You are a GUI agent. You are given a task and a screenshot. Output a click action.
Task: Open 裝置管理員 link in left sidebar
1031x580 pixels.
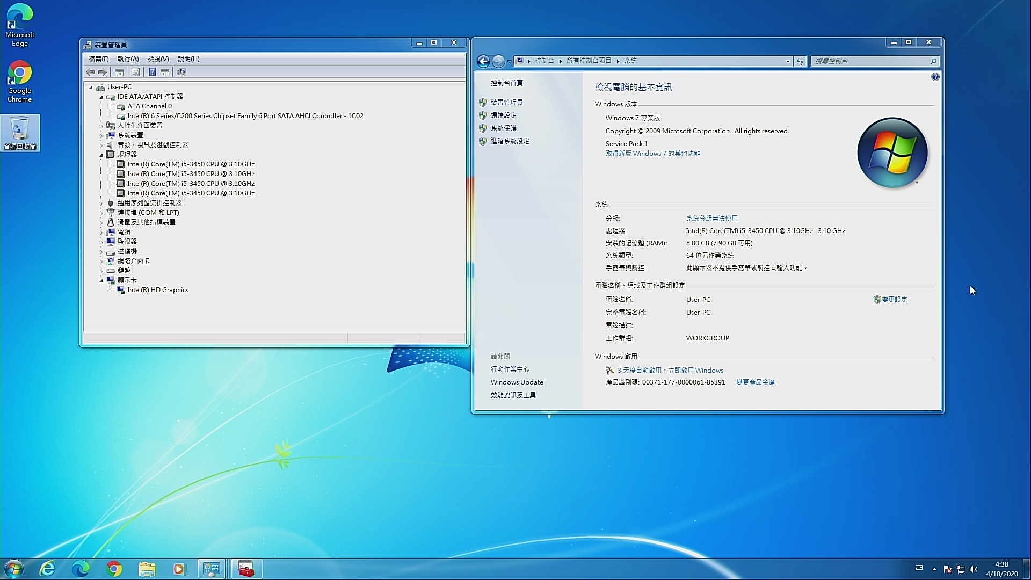click(x=506, y=102)
